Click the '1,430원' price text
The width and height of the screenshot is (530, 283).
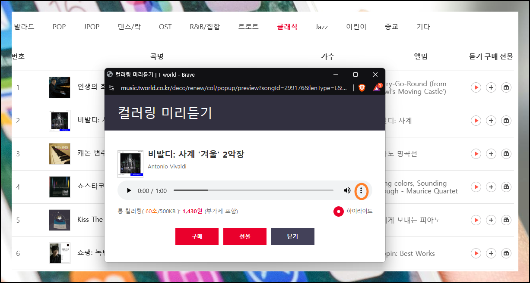[x=193, y=211]
